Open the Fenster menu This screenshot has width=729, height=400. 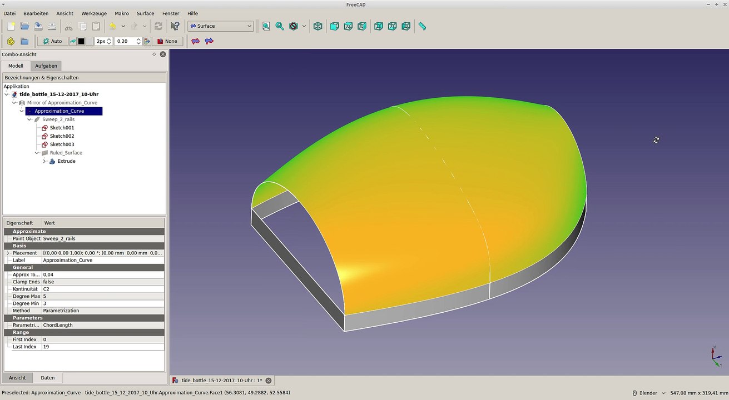(171, 13)
